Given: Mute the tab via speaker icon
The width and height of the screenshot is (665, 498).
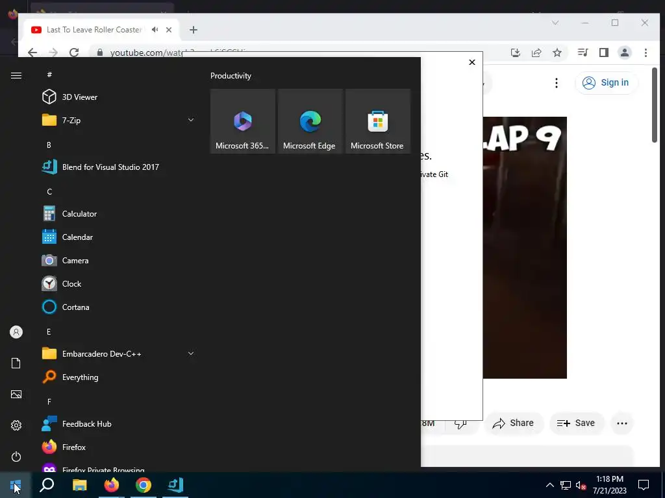Looking at the screenshot, I should click(155, 30).
